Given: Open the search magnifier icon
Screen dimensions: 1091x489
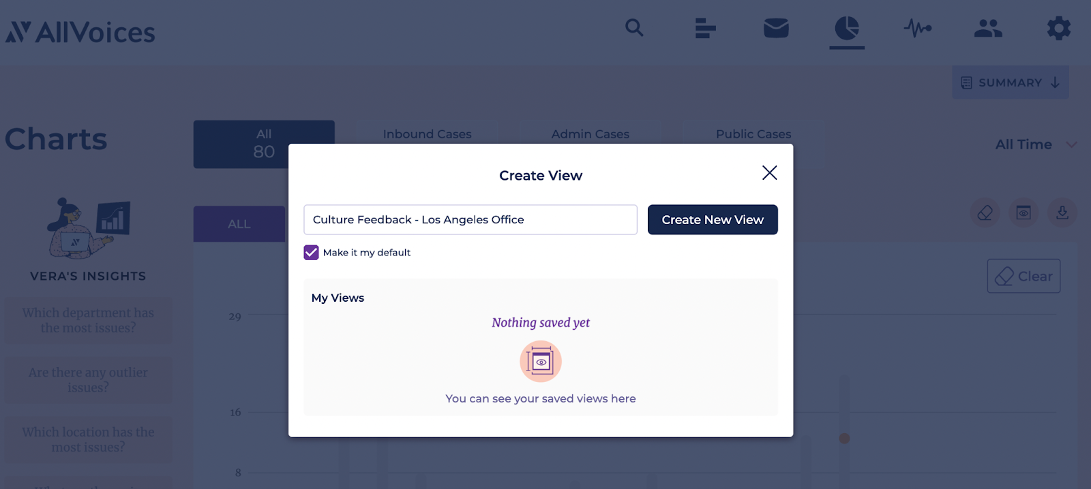Looking at the screenshot, I should coord(634,28).
